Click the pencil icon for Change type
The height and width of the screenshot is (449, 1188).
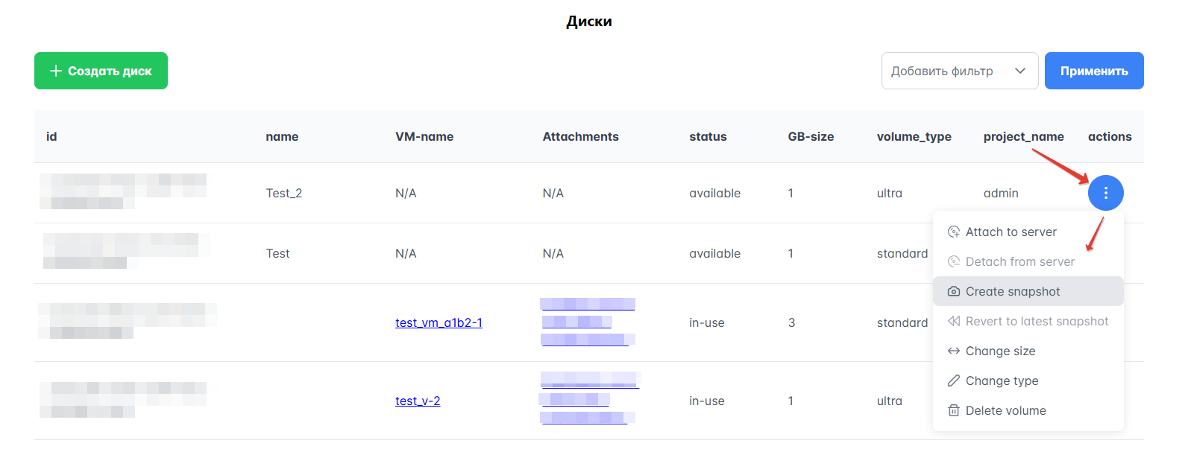click(x=953, y=381)
